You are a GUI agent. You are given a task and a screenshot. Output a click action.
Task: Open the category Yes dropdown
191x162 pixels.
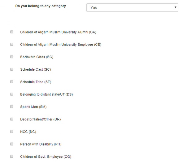coord(132,7)
